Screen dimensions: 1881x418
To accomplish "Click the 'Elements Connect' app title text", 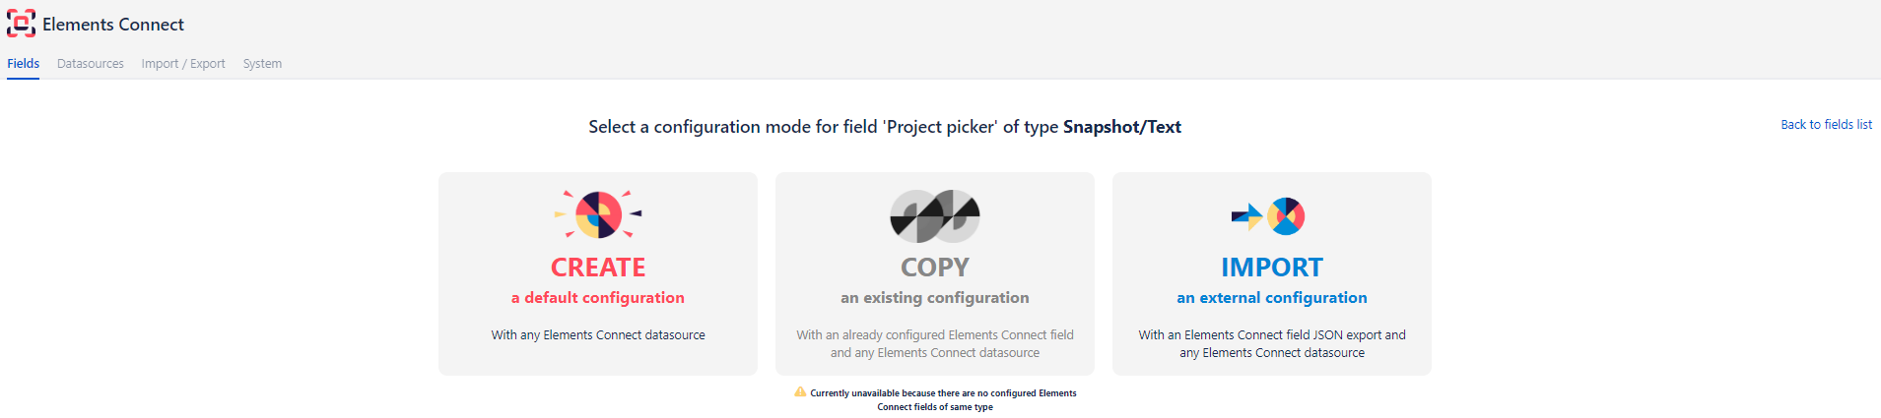I will pyautogui.click(x=113, y=25).
